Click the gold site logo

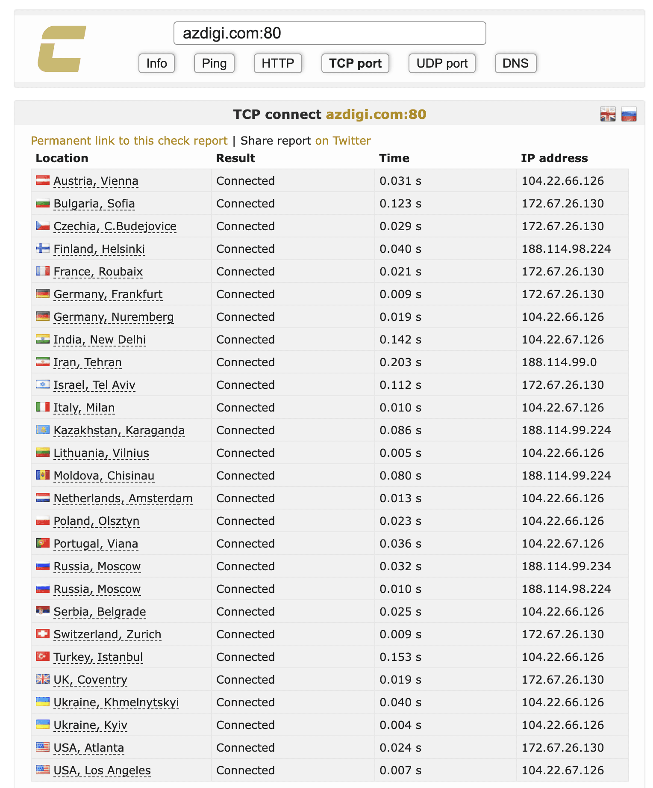click(62, 49)
